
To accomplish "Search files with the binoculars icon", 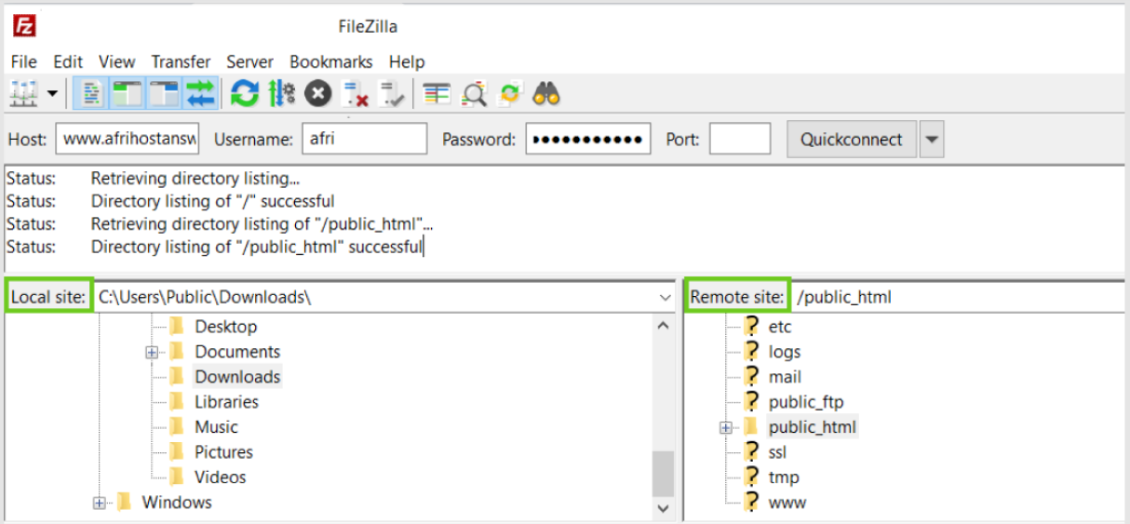I will point(546,93).
